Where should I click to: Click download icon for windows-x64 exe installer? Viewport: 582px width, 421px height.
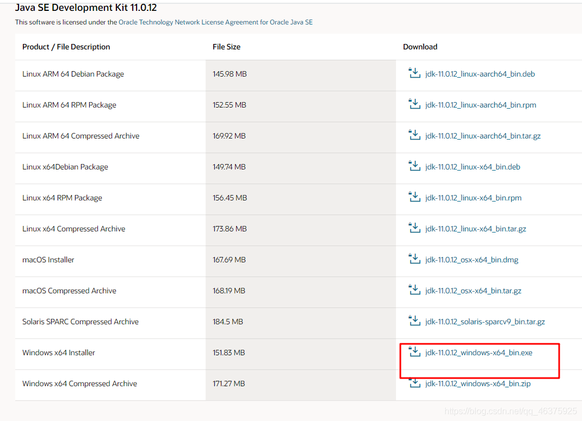[414, 352]
